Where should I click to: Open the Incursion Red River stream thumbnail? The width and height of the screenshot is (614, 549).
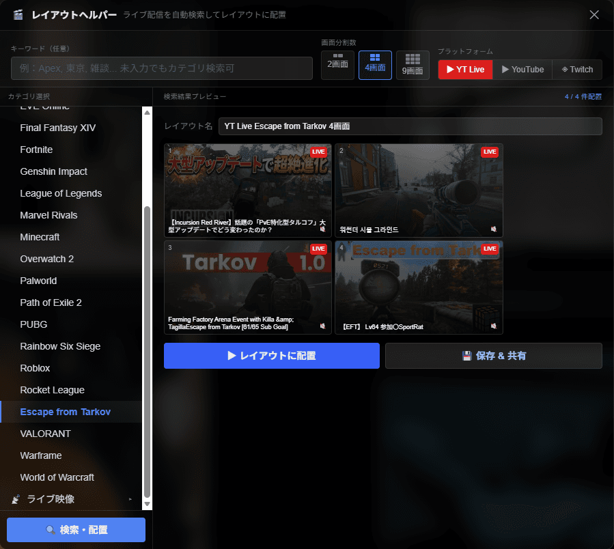coord(248,191)
